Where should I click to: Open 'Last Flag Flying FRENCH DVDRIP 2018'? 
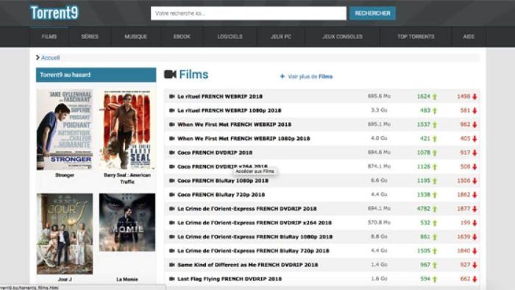pyautogui.click(x=230, y=279)
